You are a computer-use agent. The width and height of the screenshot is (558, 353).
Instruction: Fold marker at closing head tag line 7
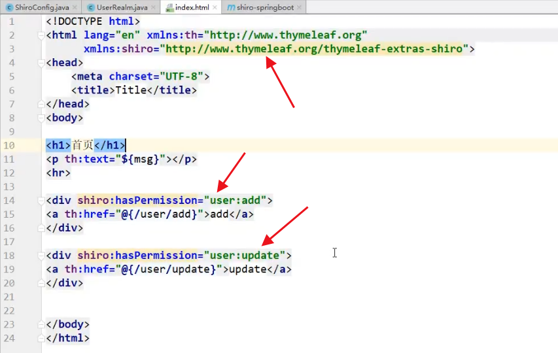[x=41, y=104]
